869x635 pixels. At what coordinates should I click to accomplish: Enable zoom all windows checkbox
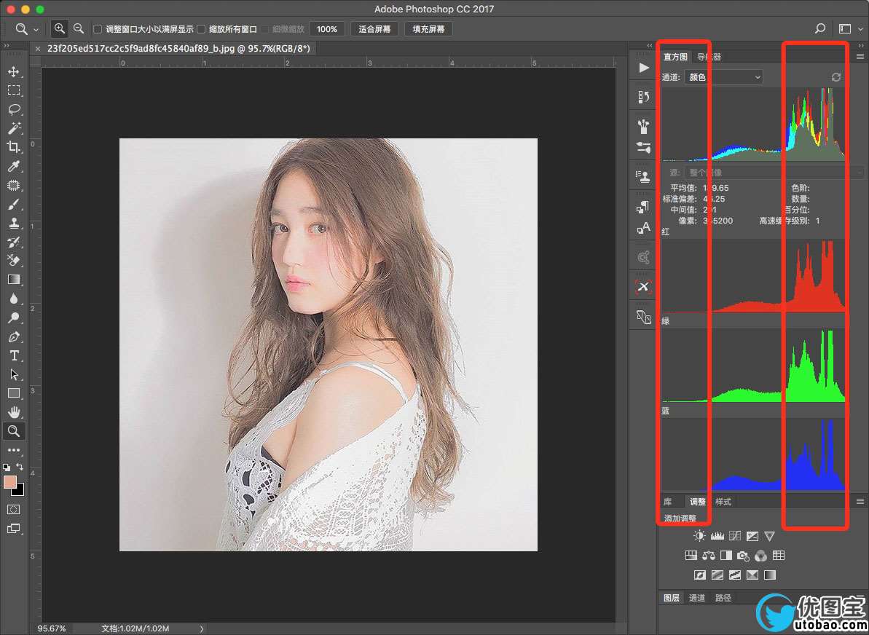tap(201, 29)
